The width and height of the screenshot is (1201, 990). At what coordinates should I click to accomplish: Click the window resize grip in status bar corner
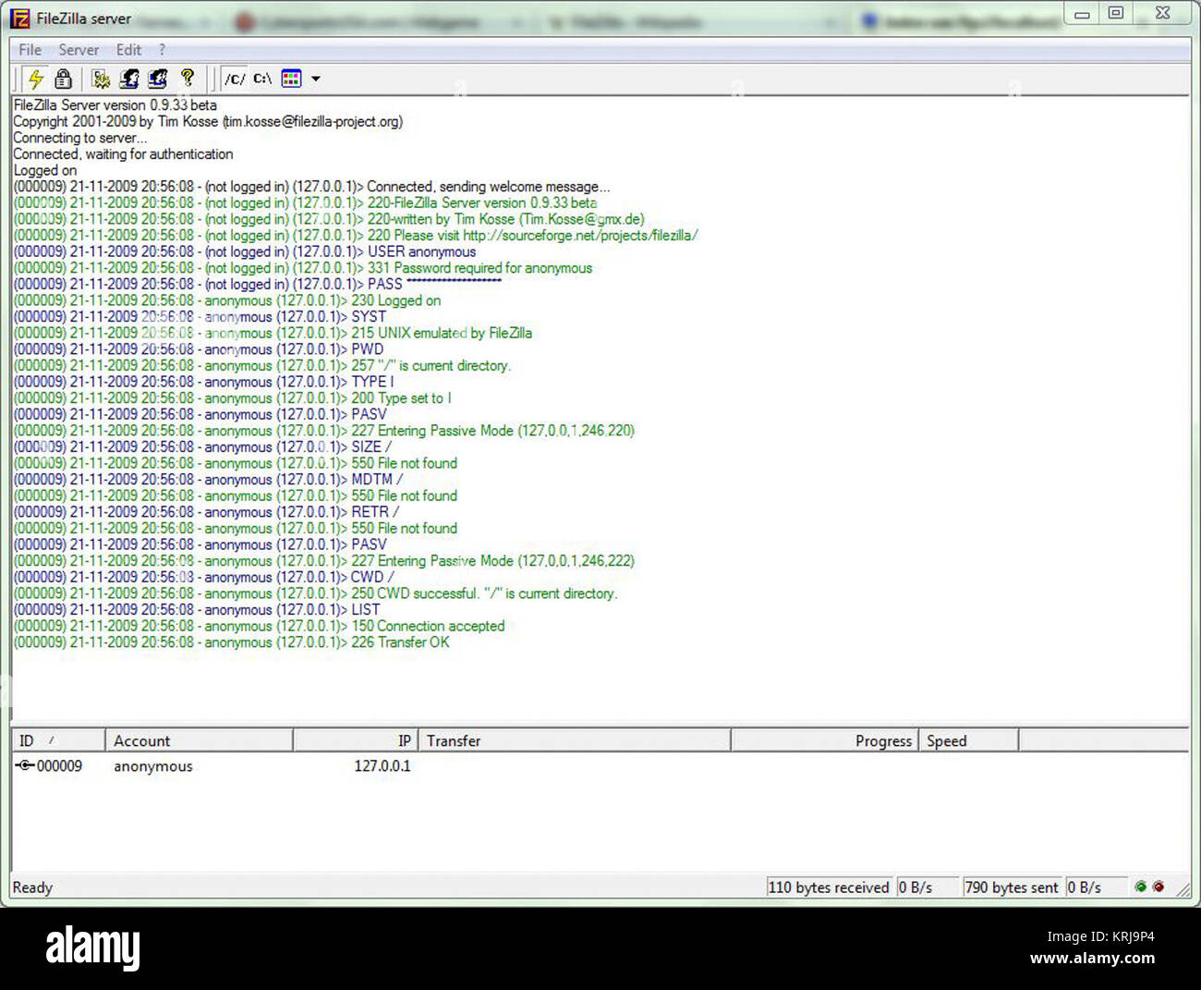coord(1183,888)
